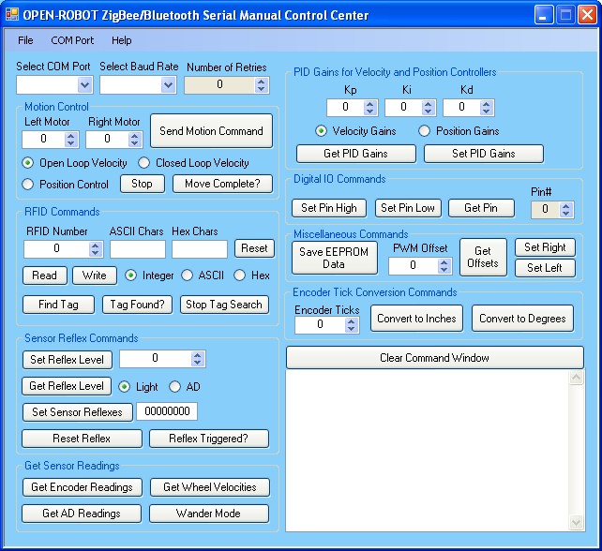Click the application icon in title bar

[x=12, y=15]
